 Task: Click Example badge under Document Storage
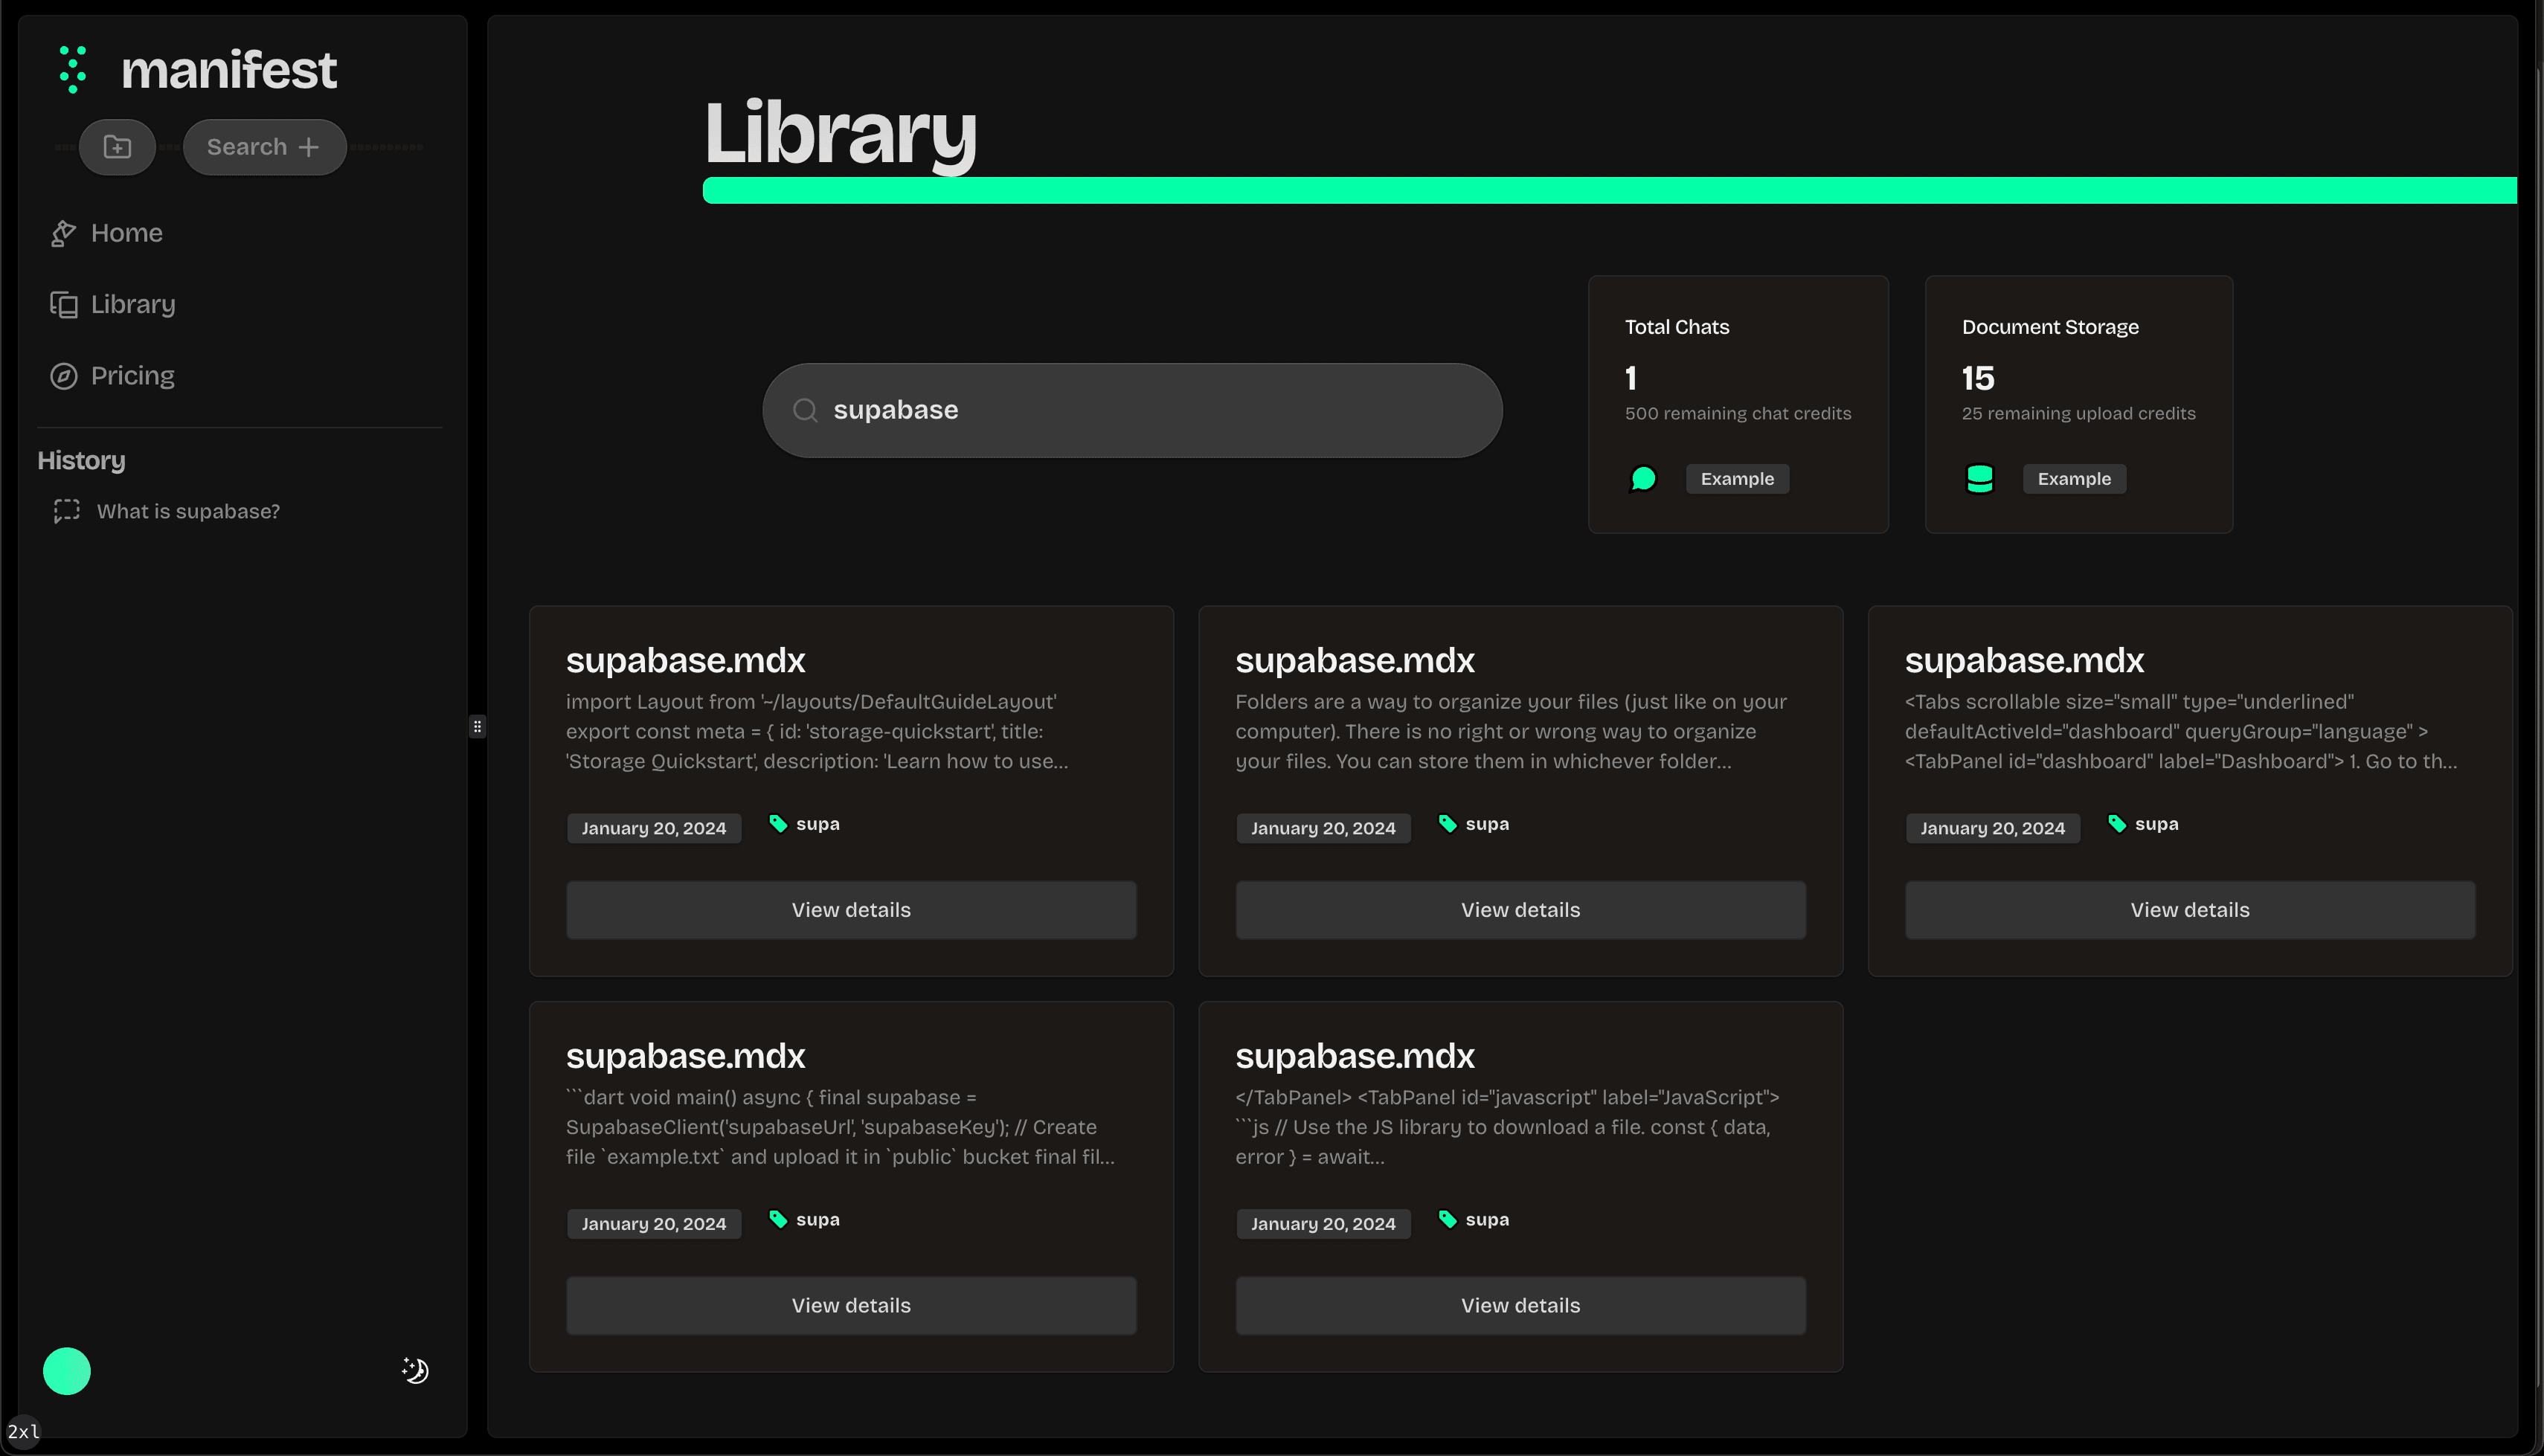[x=2074, y=479]
